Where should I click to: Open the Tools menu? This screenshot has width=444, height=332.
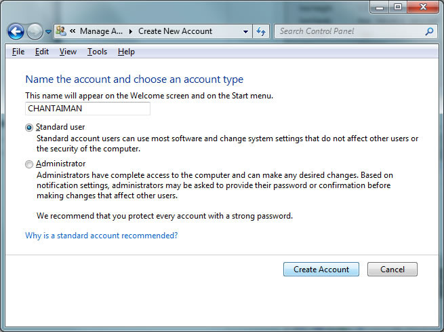[97, 52]
